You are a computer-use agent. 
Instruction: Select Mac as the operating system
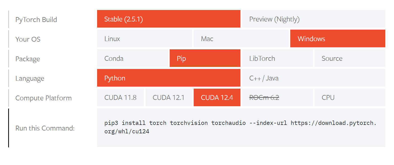coord(241,39)
